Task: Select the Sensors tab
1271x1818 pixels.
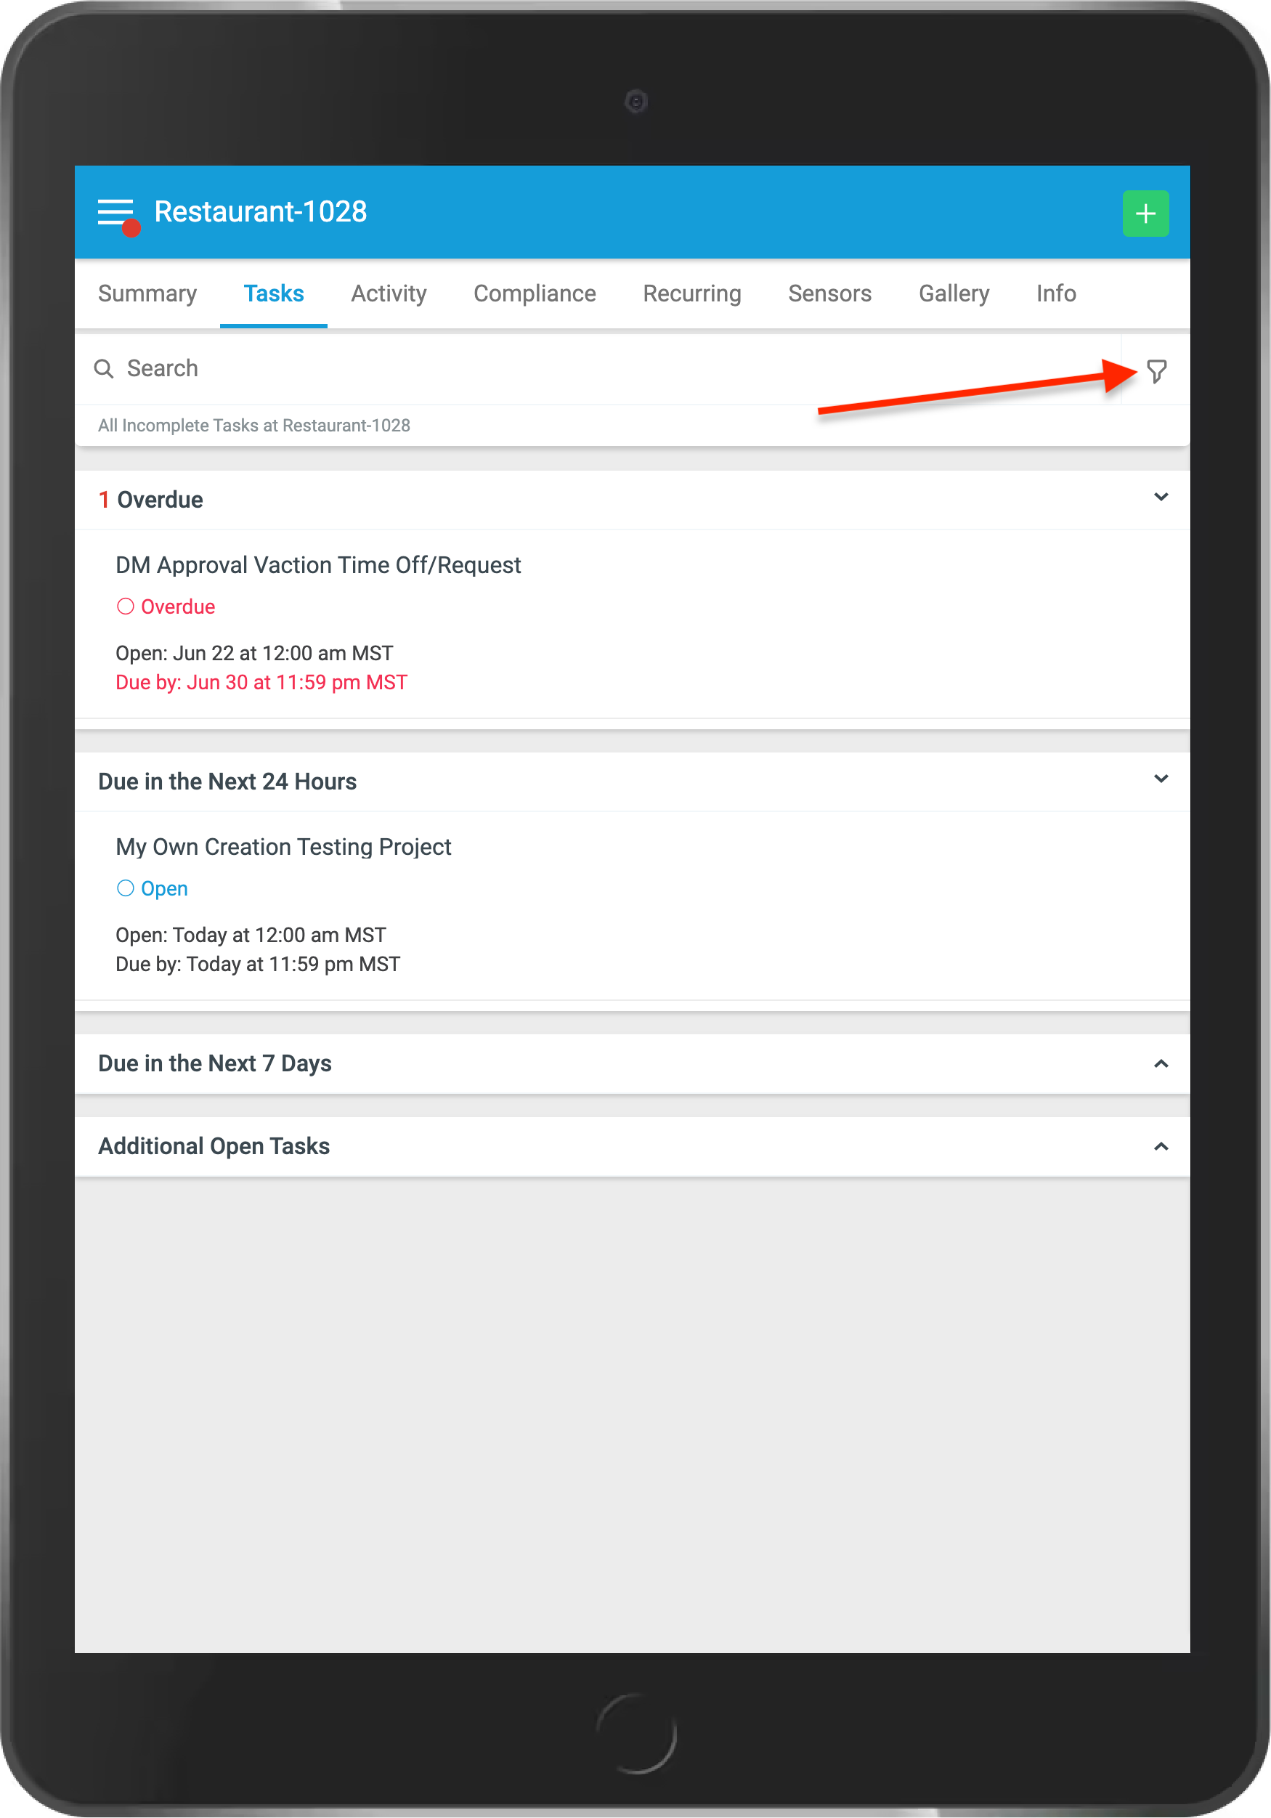Action: tap(829, 293)
